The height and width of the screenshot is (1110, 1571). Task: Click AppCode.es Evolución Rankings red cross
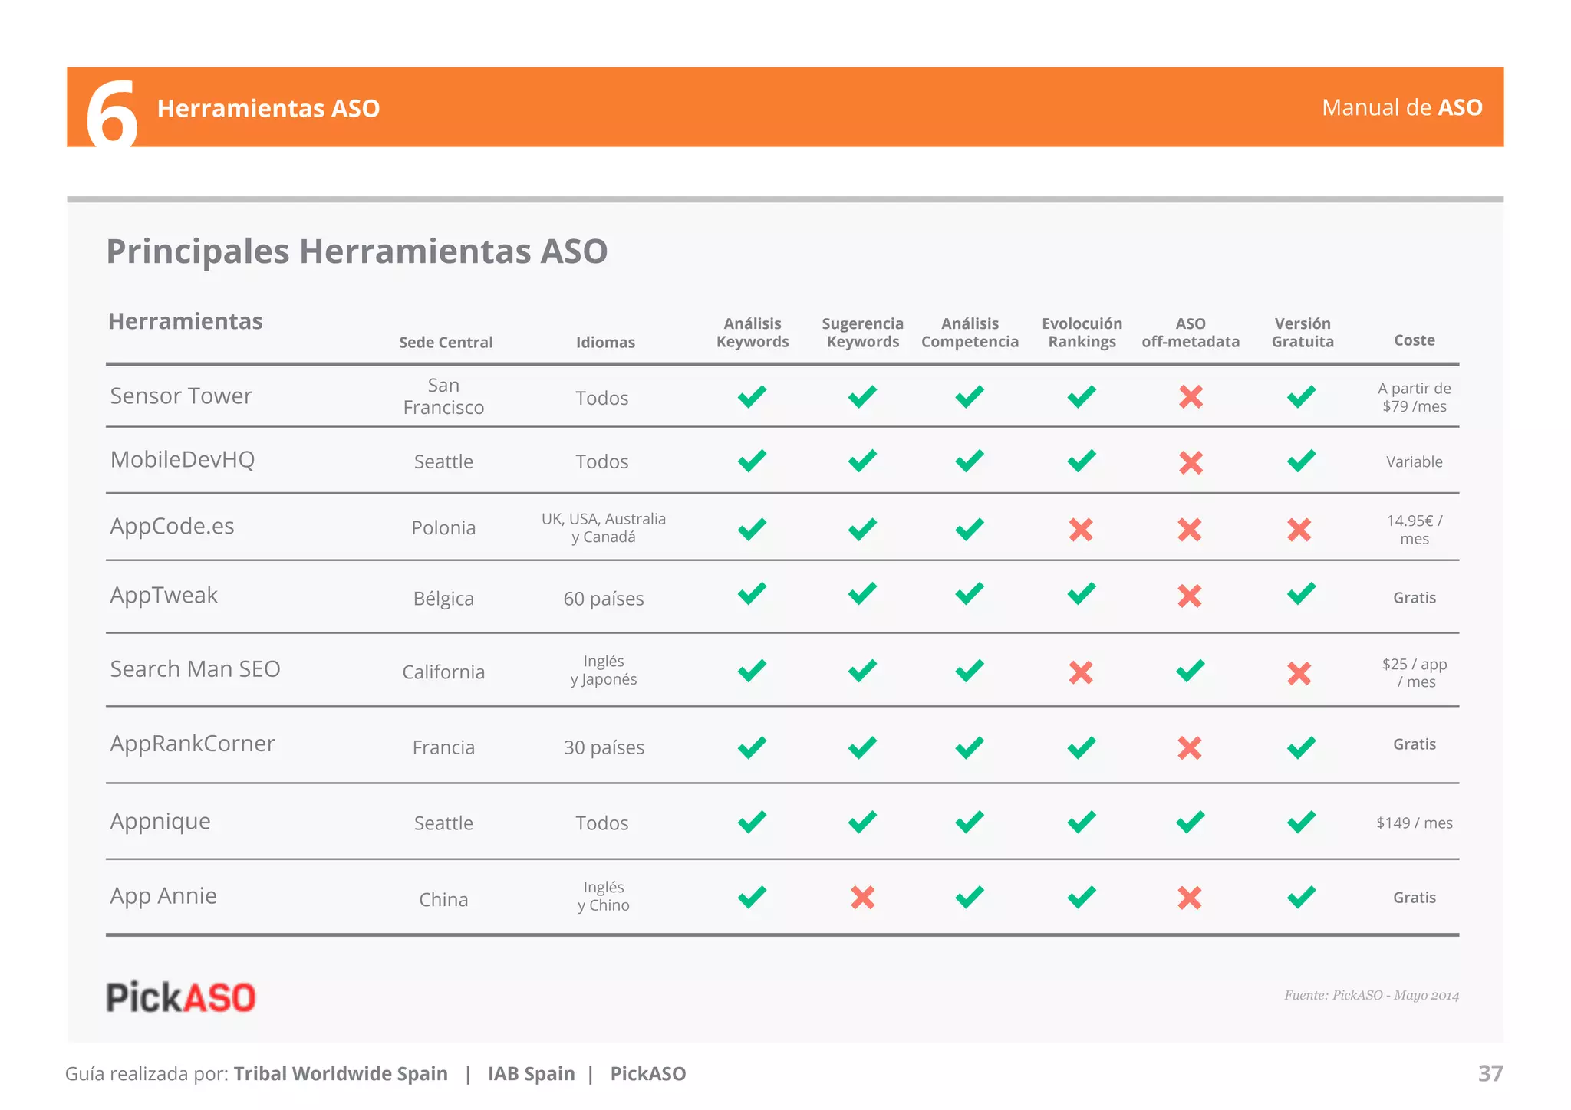point(1081,530)
